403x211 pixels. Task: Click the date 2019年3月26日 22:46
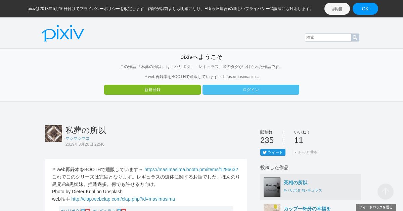coord(85,144)
